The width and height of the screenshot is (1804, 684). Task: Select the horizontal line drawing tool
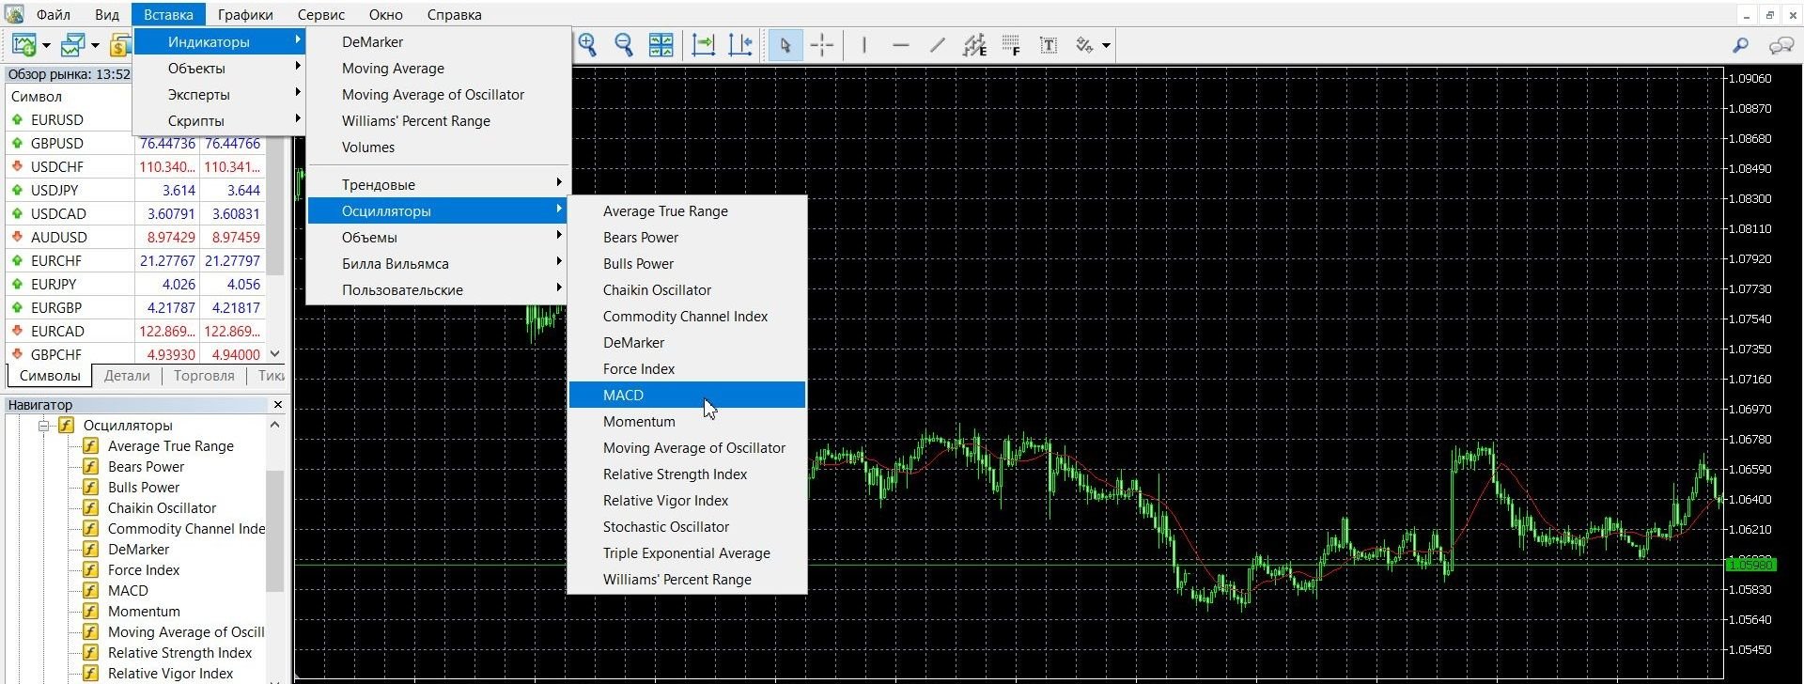900,45
